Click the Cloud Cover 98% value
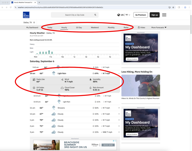 click(67, 90)
